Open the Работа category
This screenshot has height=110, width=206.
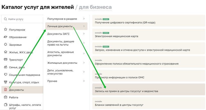point(14,97)
